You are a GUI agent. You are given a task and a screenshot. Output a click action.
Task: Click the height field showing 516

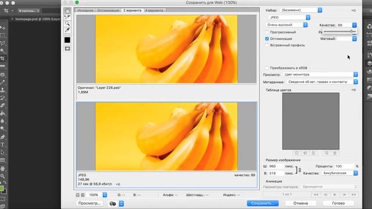pos(276,174)
